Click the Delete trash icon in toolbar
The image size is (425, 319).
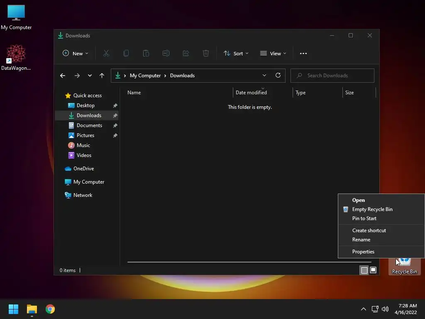[206, 54]
